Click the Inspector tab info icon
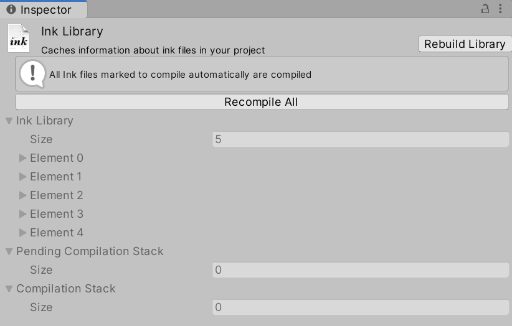Screen dimensions: 512x326 pyautogui.click(x=11, y=10)
